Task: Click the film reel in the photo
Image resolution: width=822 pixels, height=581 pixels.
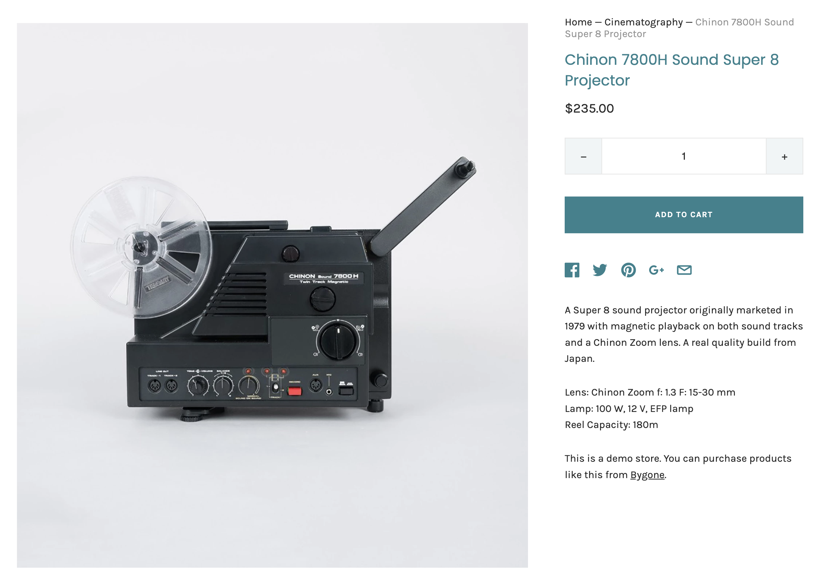Action: 141,247
